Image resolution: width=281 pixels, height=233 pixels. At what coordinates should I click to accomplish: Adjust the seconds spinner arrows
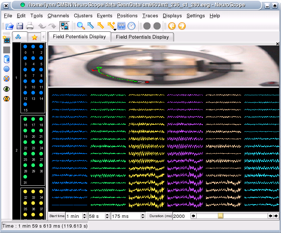pos(107,216)
